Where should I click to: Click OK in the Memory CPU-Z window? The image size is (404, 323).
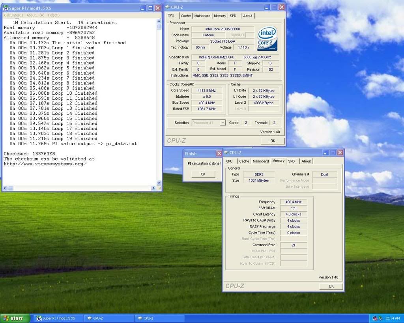point(331,286)
